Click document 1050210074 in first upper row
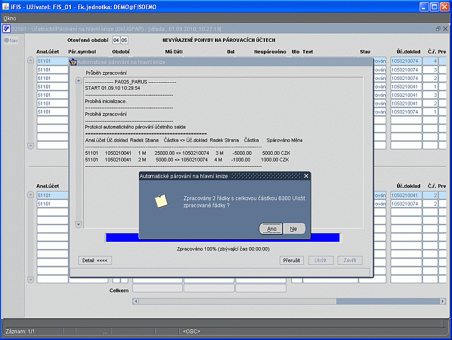Viewport: 452px width, 340px height. 407,61
